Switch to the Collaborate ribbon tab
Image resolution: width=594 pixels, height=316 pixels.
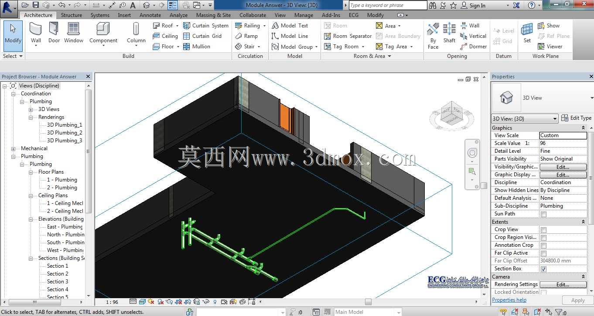tap(253, 15)
